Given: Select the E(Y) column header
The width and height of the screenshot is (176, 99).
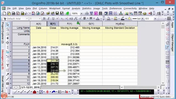Looking at the screenshot, I should 53,24.
